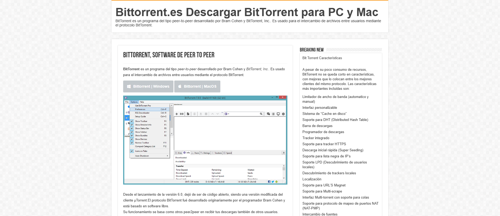Open the File menu in BitTorrent
Viewport: 500px width, 216px height.
pos(127,102)
